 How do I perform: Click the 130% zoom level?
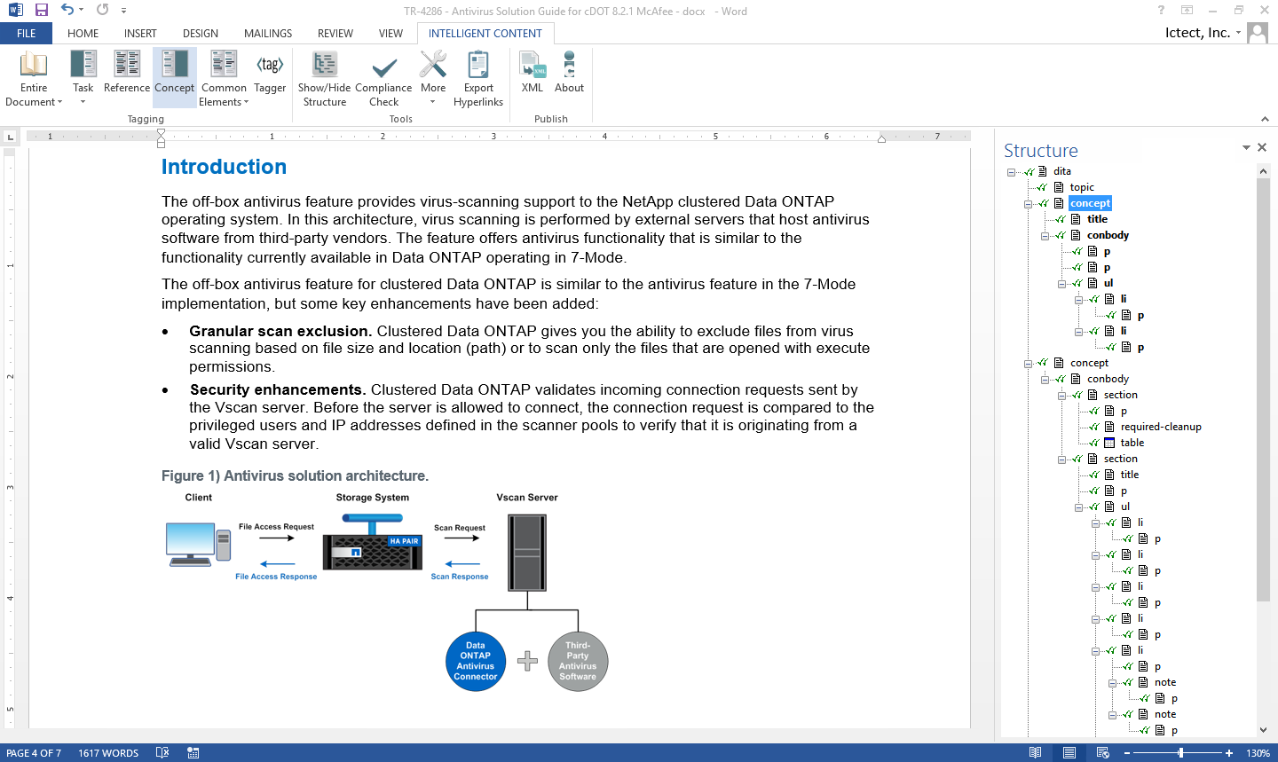(x=1258, y=753)
